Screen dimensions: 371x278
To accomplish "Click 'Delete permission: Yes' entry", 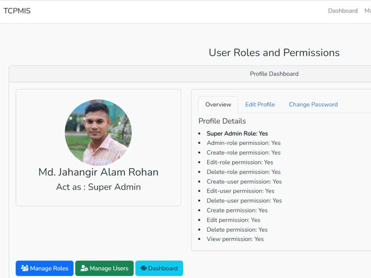I will pyautogui.click(x=237, y=229).
